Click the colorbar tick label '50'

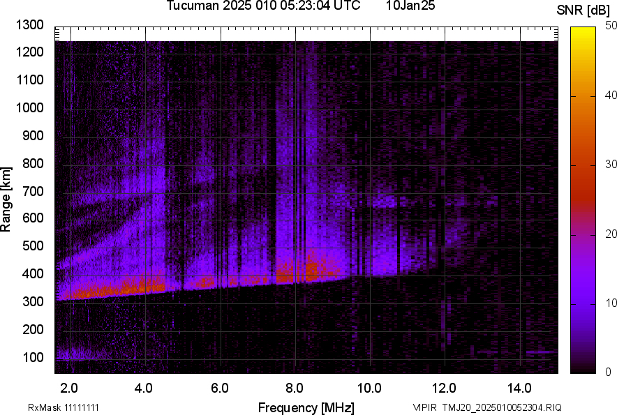point(611,26)
